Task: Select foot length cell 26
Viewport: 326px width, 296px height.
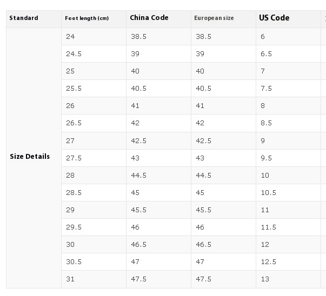Action: (x=70, y=106)
